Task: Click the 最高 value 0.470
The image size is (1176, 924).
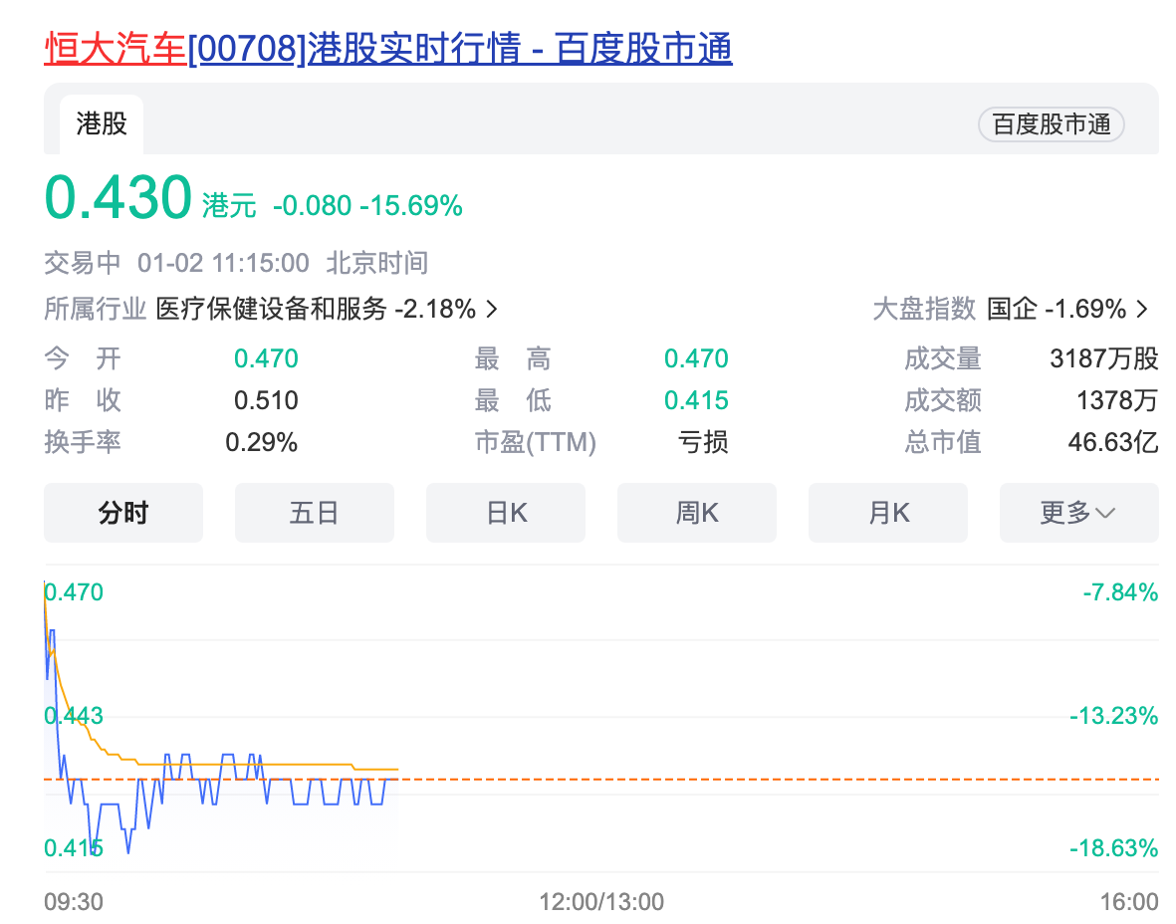Action: pyautogui.click(x=696, y=358)
